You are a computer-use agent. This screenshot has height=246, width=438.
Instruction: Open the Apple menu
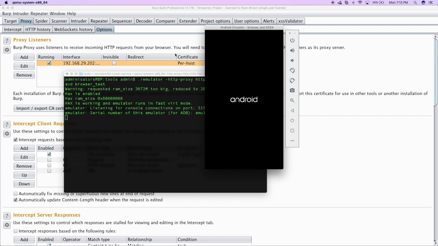tap(6, 2)
